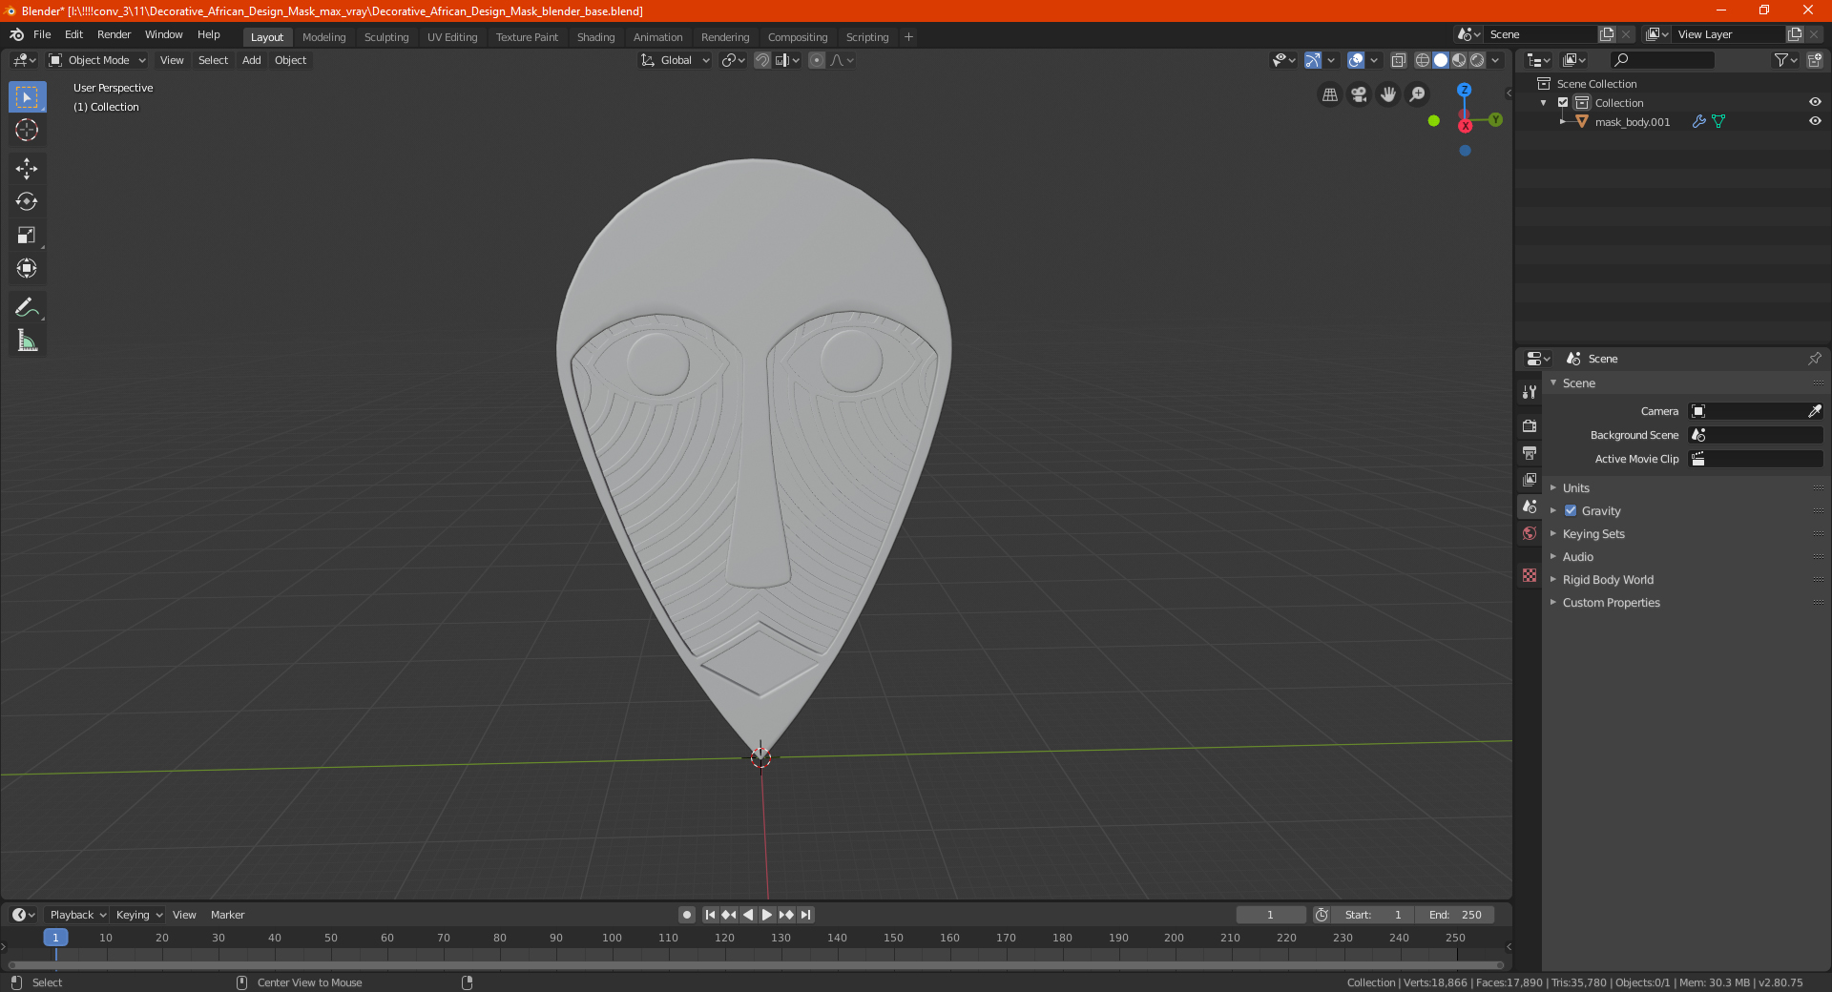Toggle X-ray view
Viewport: 1832px width, 992px height.
point(1398,60)
